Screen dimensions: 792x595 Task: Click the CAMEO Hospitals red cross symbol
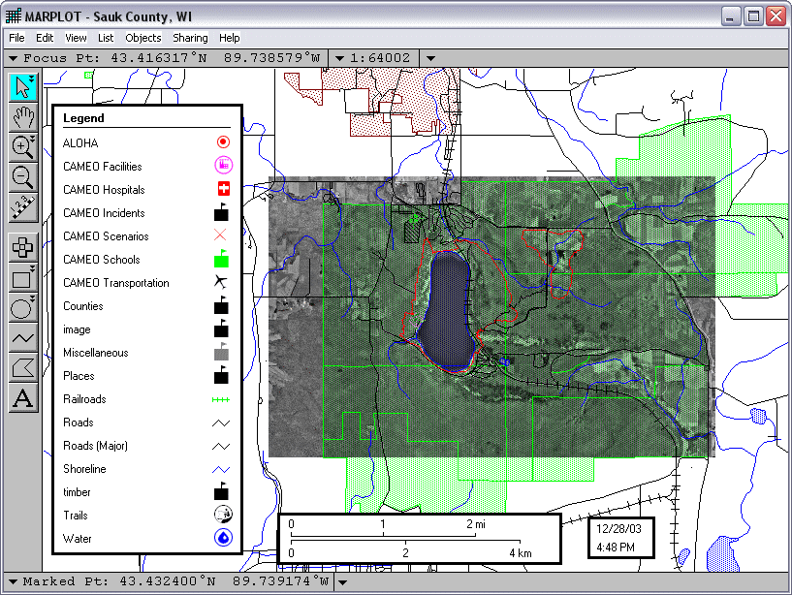[223, 189]
